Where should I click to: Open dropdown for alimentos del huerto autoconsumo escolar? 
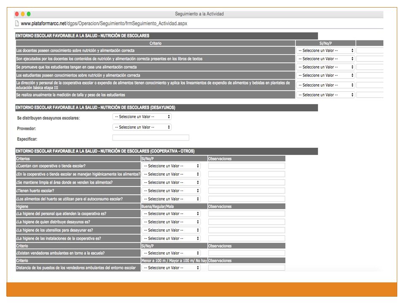(x=171, y=199)
